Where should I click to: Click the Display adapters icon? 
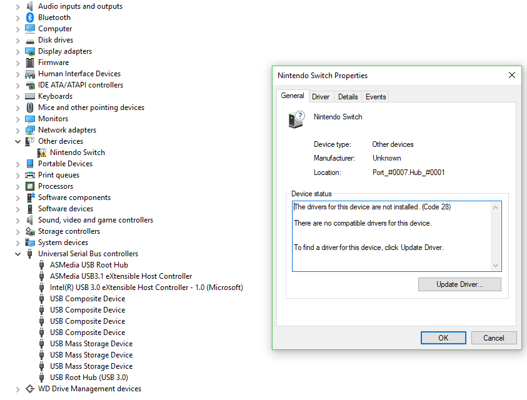click(x=30, y=51)
